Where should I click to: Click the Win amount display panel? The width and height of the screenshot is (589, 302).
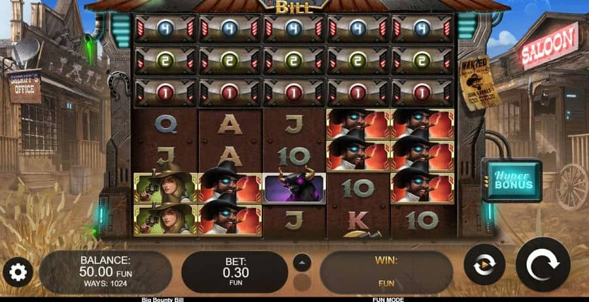[x=386, y=272]
